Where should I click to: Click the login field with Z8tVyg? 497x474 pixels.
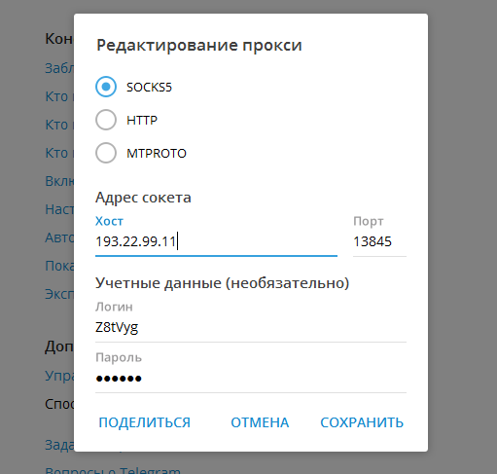251,327
